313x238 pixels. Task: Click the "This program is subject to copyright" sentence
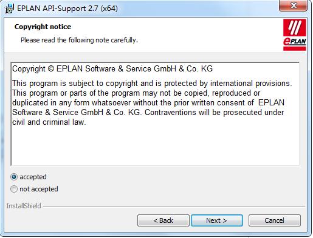(152, 84)
